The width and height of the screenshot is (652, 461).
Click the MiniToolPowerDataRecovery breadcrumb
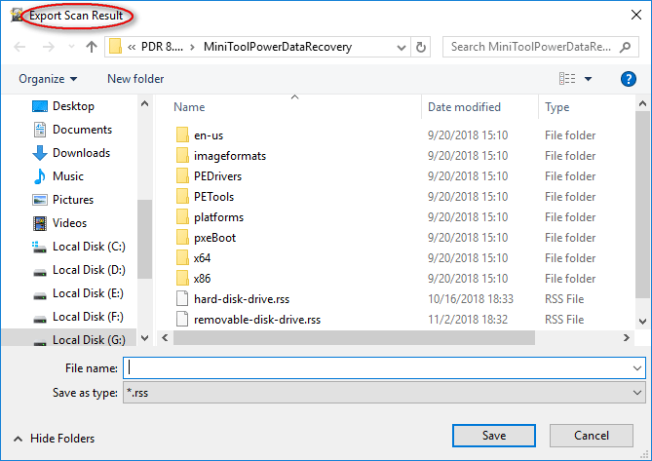278,47
